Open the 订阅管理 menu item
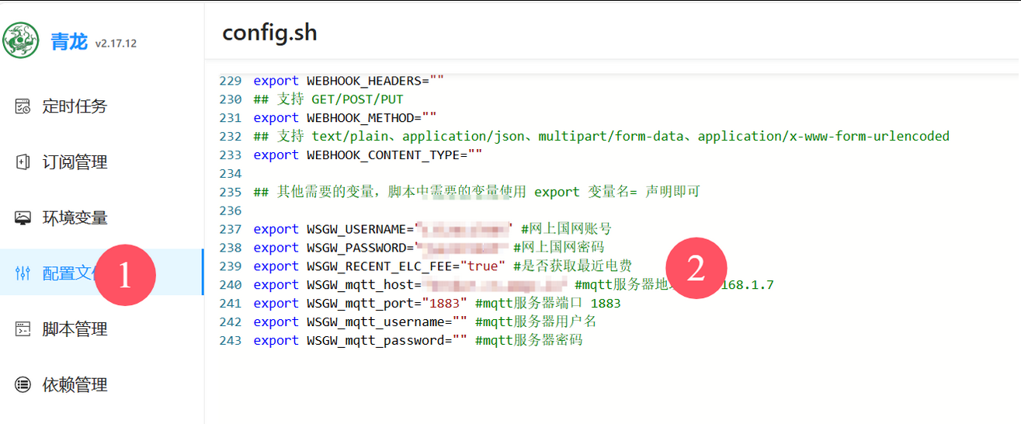 pos(101,162)
